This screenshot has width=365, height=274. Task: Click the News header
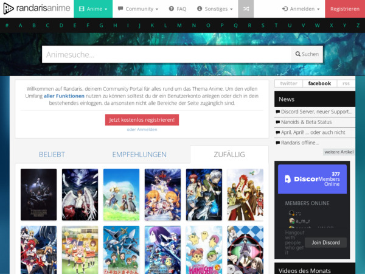click(x=315, y=99)
